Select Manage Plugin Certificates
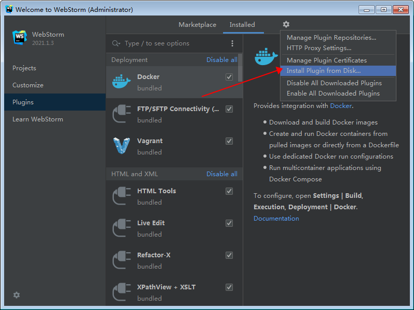This screenshot has width=414, height=310. [x=338, y=60]
